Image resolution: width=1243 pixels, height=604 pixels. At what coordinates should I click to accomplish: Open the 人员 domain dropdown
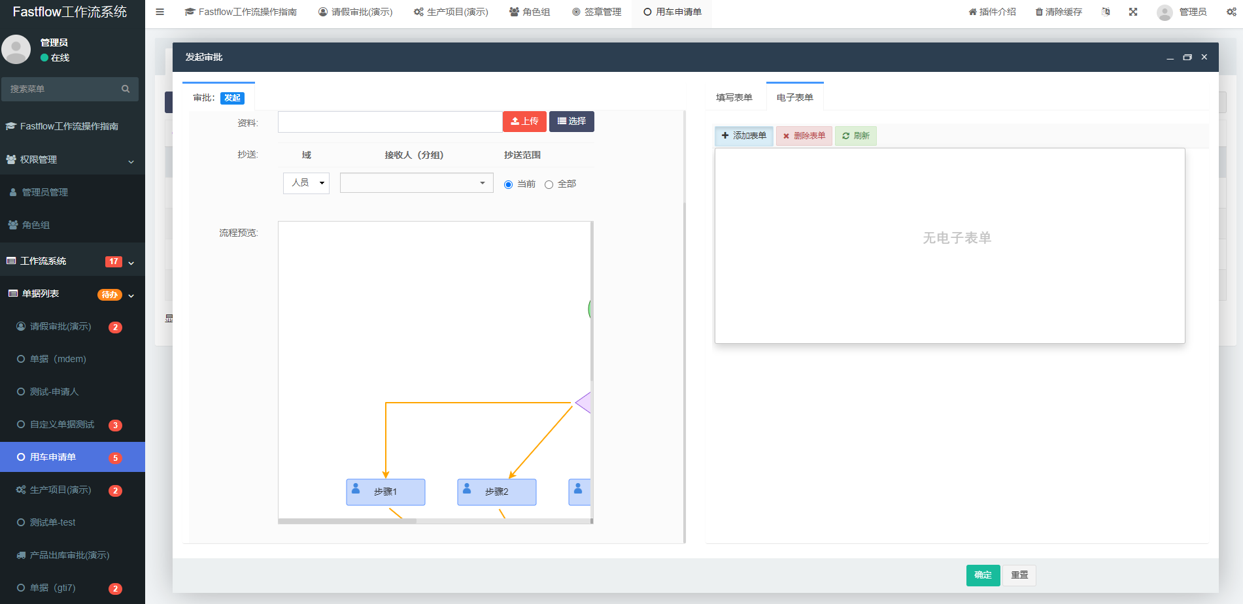click(306, 183)
